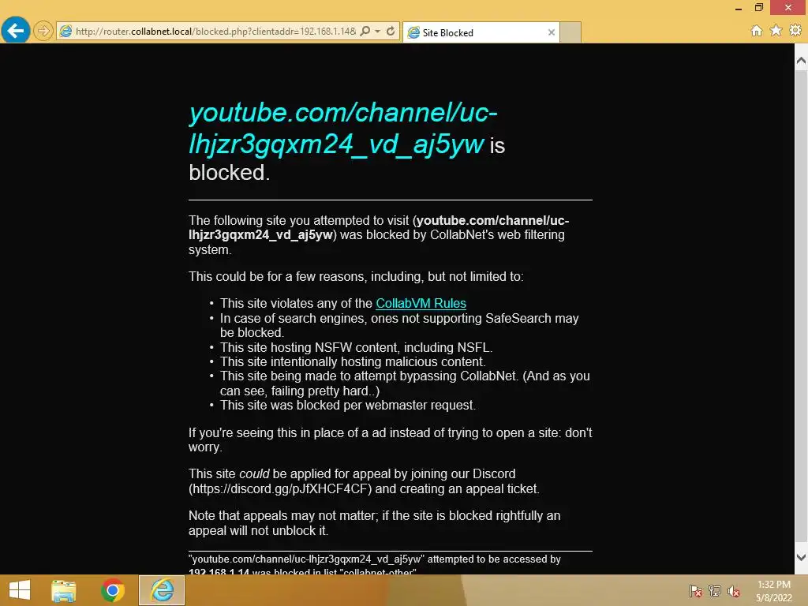Image resolution: width=808 pixels, height=606 pixels.
Task: Open the CollabVM Rules link
Action: [x=421, y=303]
